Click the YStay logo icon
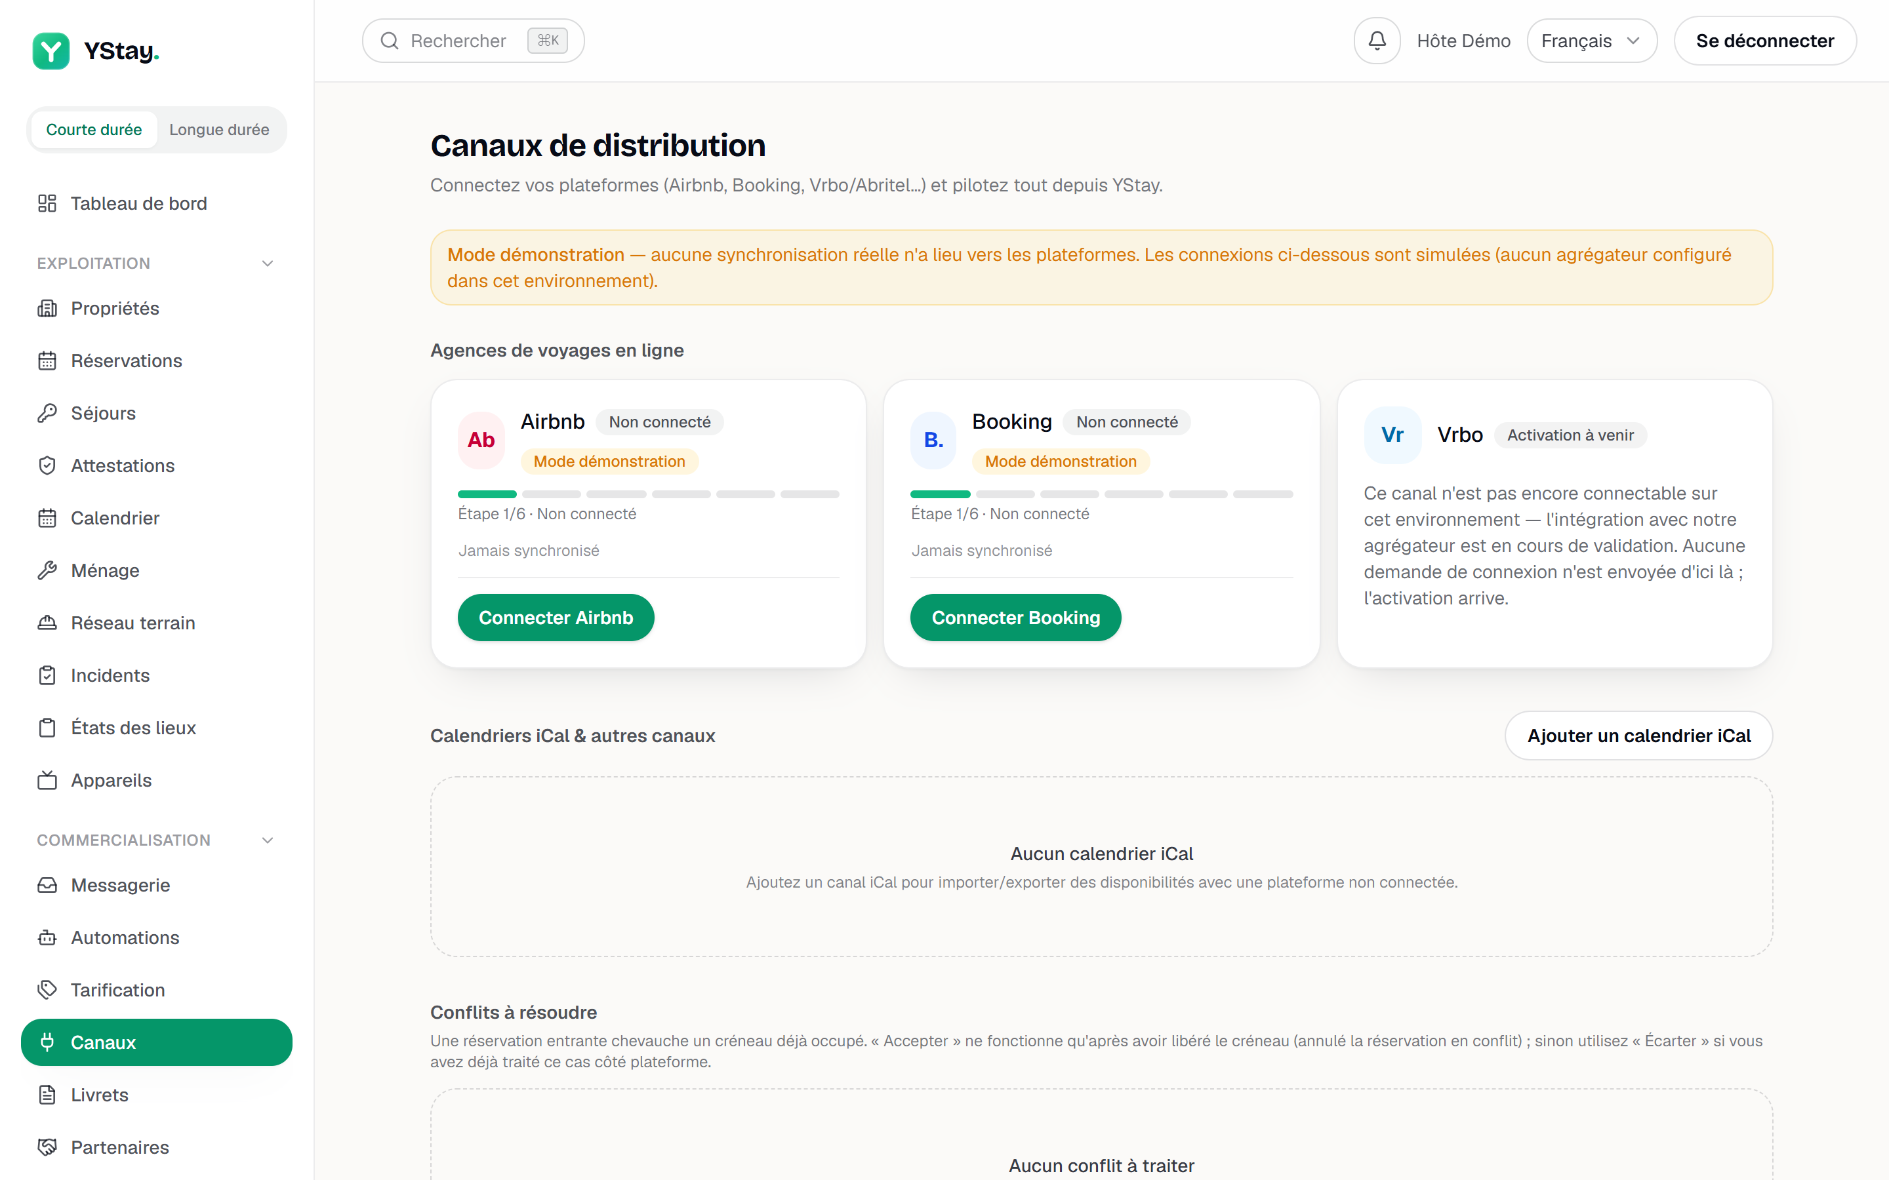1889x1180 pixels. pos(51,50)
